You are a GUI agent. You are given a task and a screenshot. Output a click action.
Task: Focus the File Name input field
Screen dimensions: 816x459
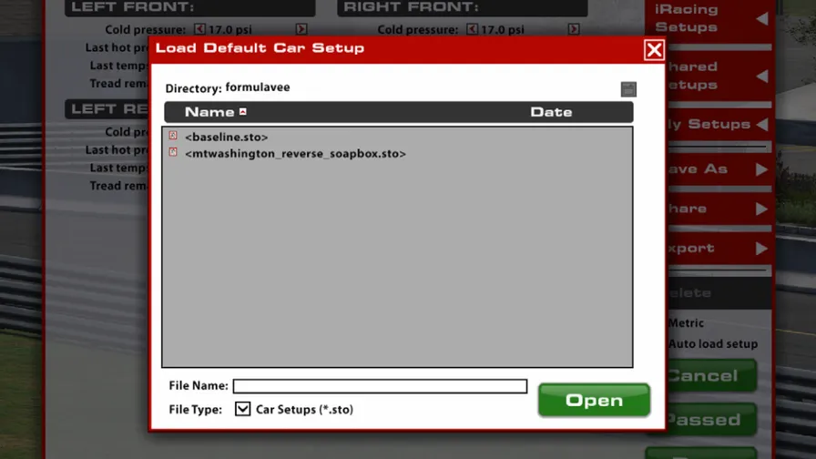click(x=380, y=385)
